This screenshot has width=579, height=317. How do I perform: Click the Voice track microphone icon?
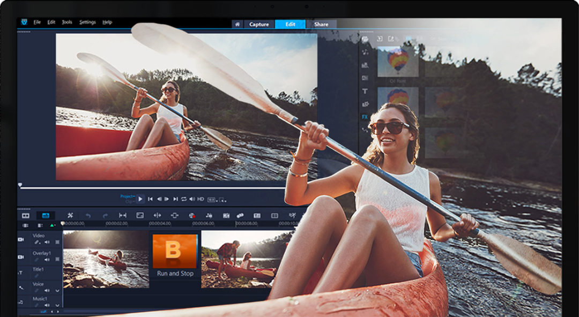21,288
